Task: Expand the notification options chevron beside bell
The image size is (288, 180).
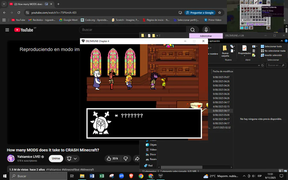Action: tap(75, 159)
